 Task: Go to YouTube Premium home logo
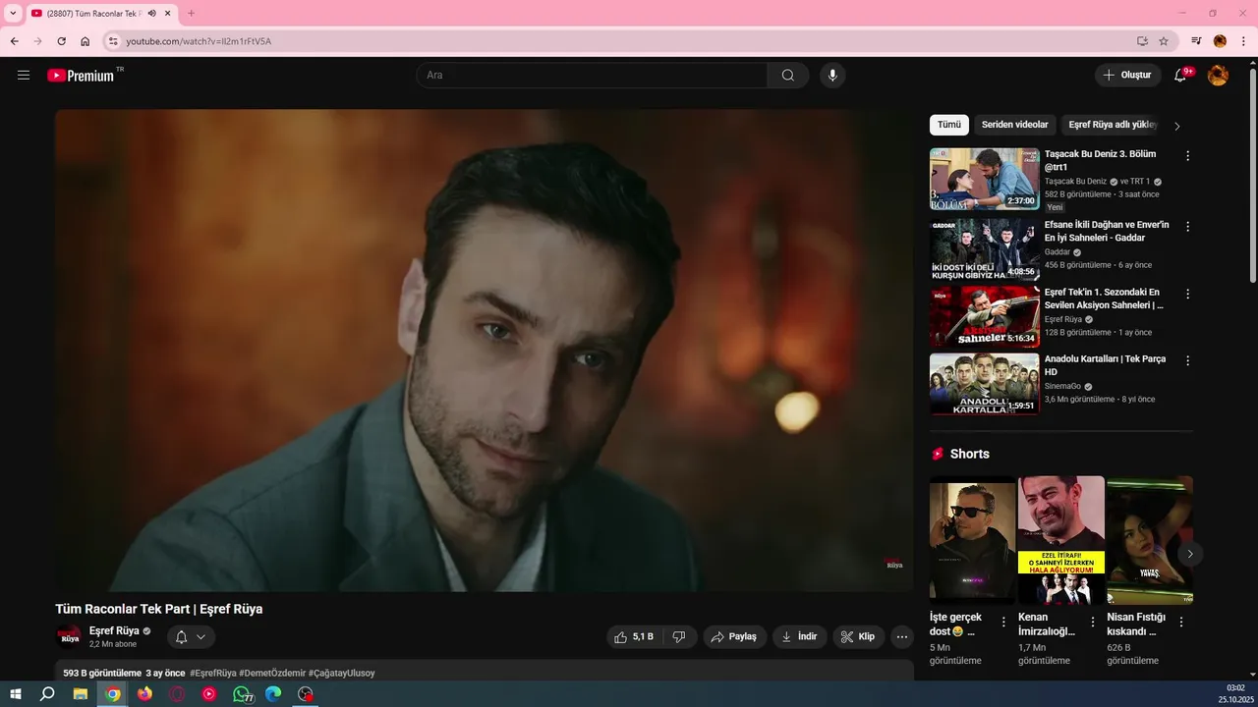coord(82,76)
